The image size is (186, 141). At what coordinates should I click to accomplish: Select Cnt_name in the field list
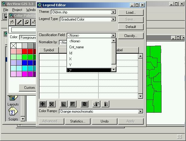point(89,47)
